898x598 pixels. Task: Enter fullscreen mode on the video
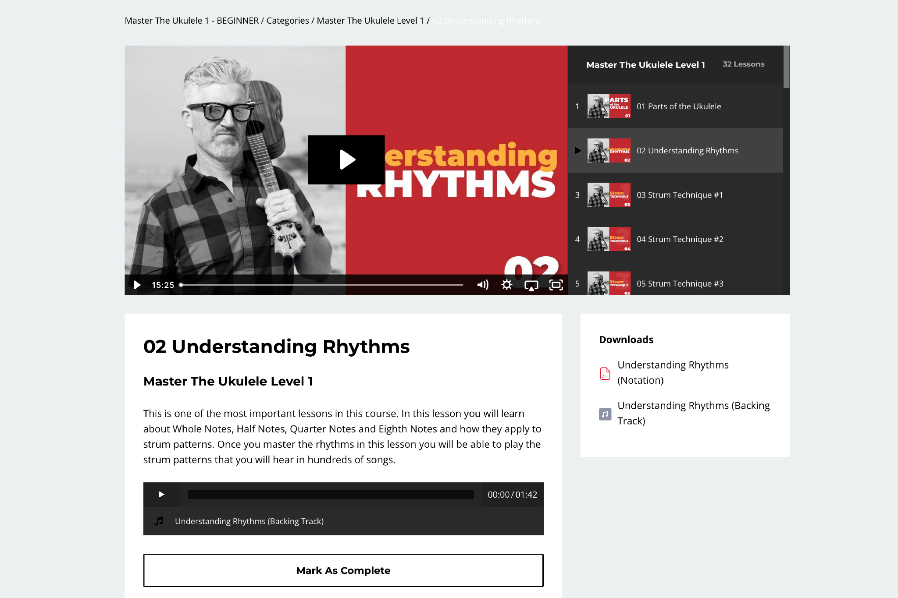[556, 284]
